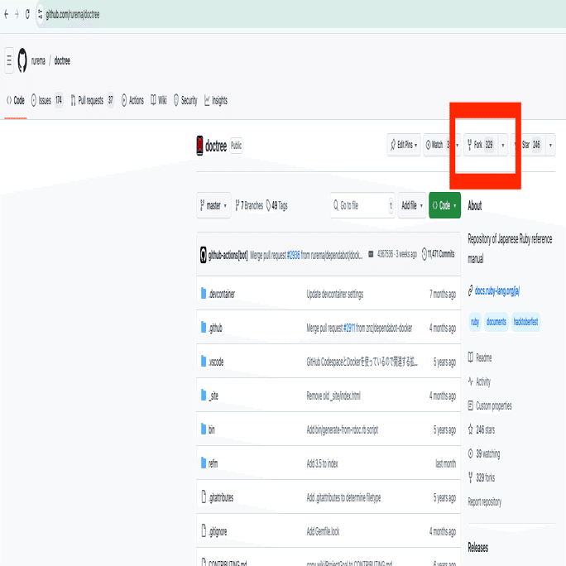566x566 pixels.
Task: Select the hacktoberfest topic tag
Action: click(526, 322)
